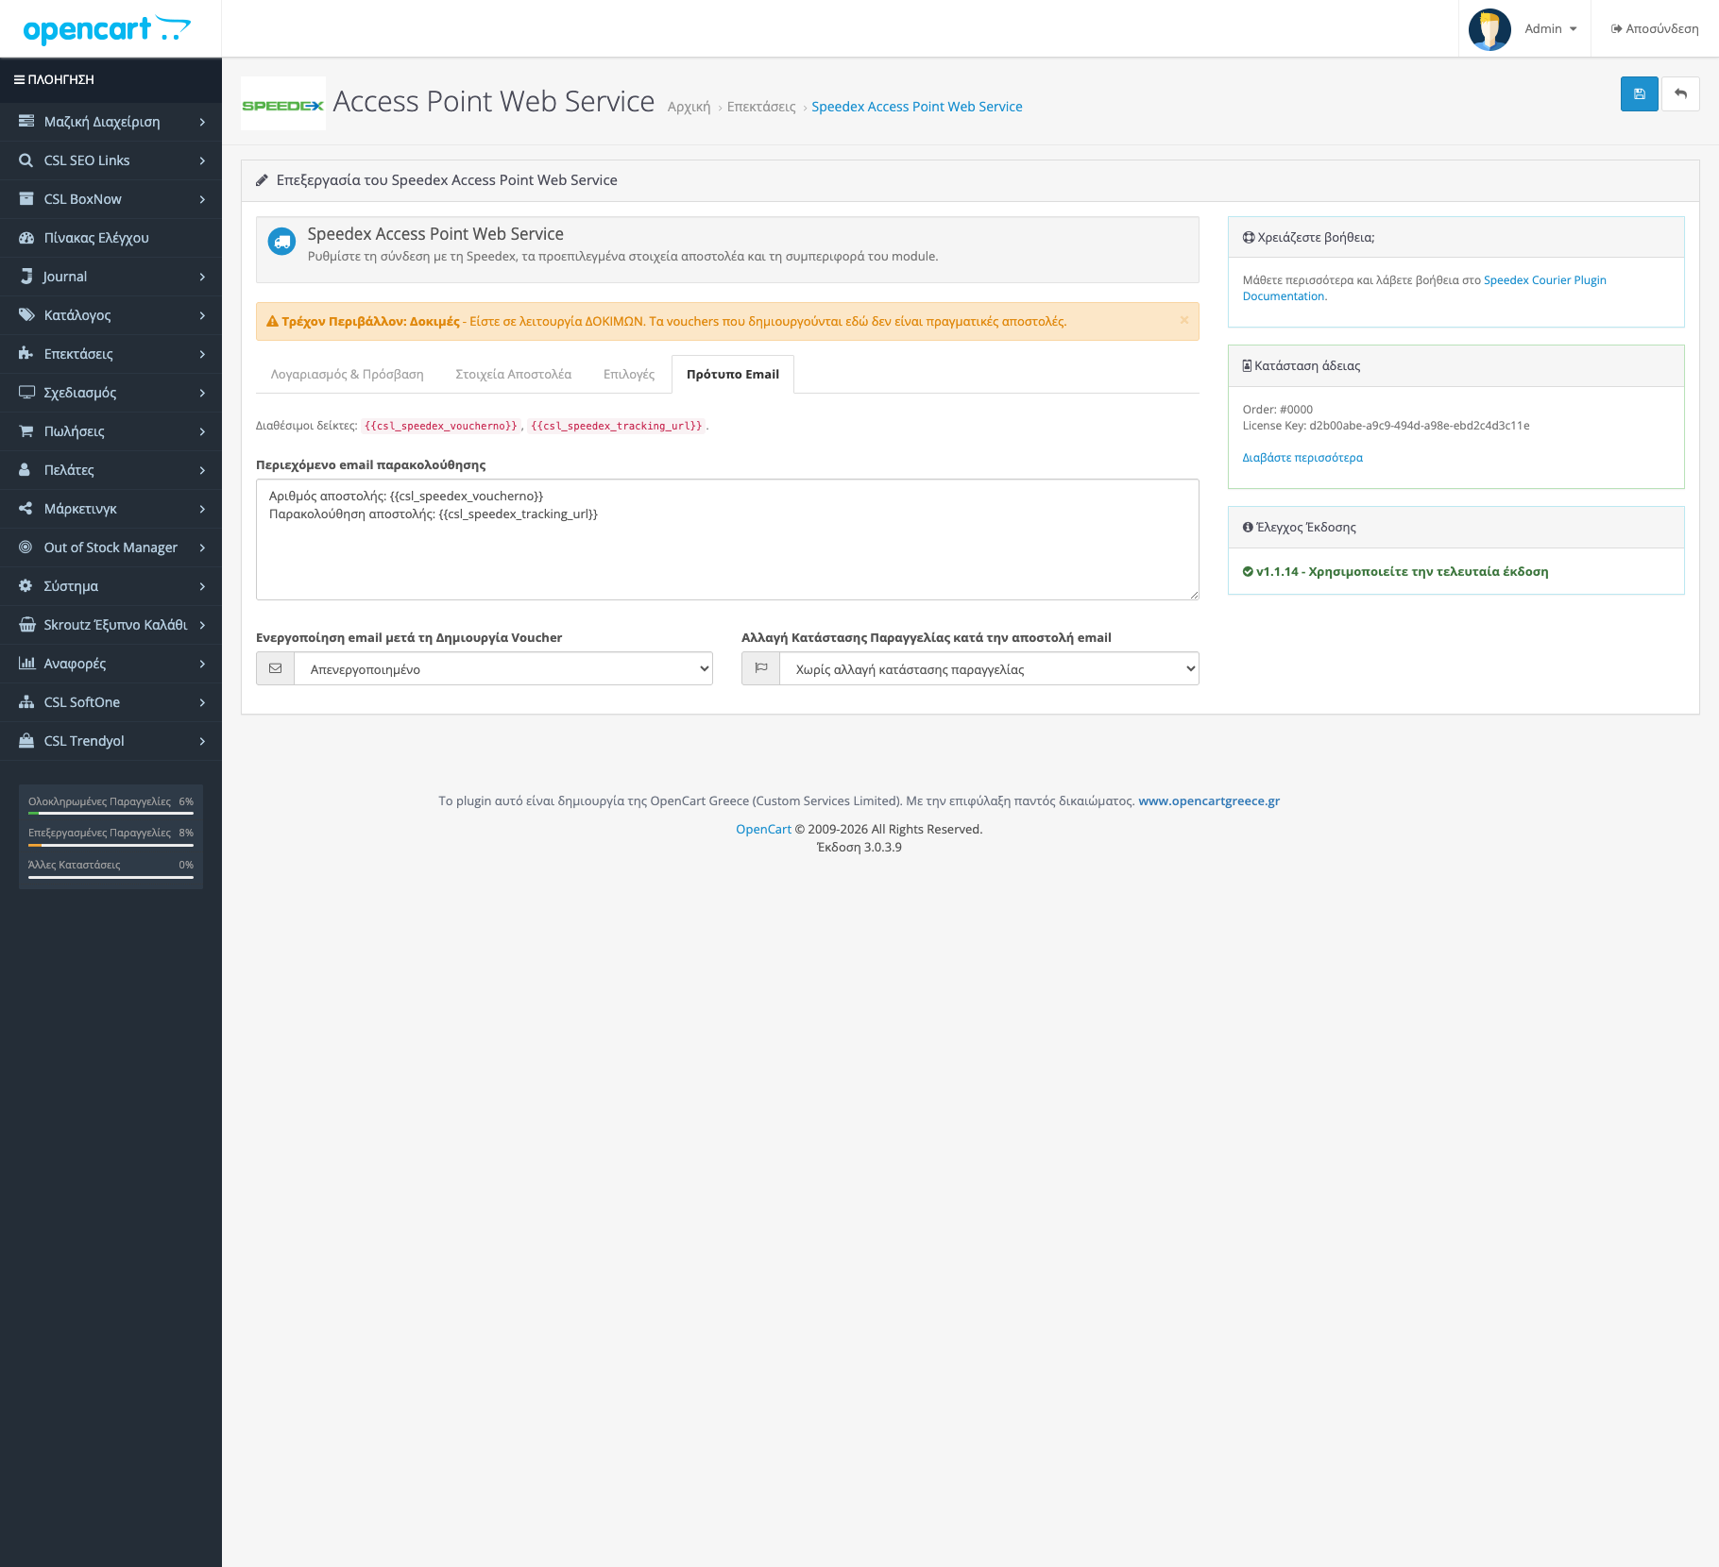Open the Speedex Courier Plugin Documentation link
Viewport: 1719px width, 1567px height.
click(x=1424, y=288)
